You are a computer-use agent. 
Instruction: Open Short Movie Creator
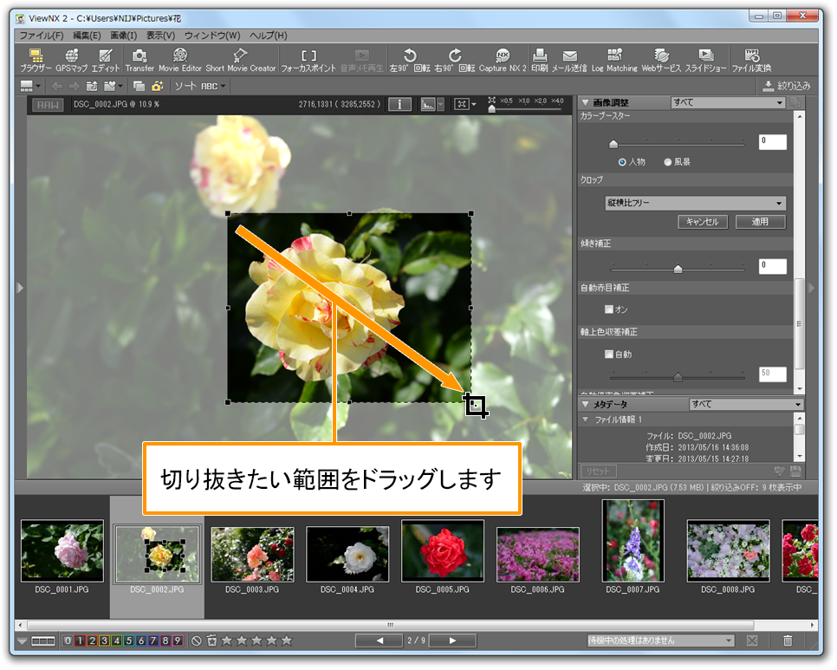(241, 61)
